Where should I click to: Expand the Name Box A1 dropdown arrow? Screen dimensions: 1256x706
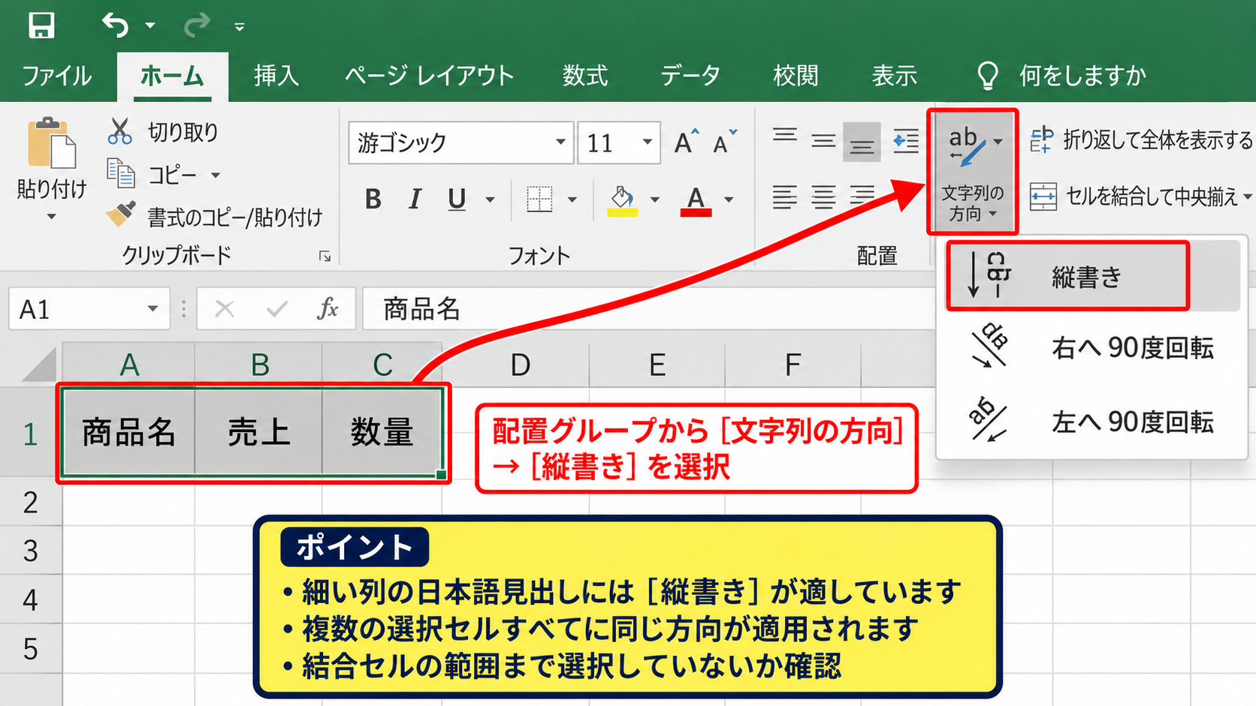coord(153,308)
